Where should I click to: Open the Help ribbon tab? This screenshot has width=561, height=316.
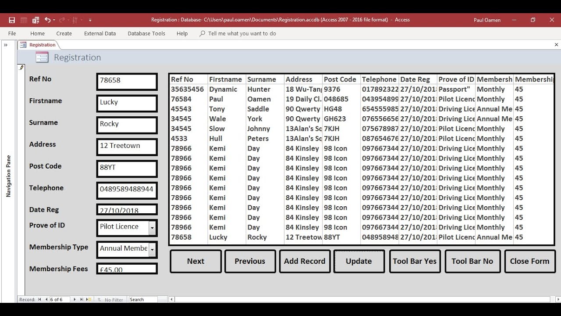(182, 33)
